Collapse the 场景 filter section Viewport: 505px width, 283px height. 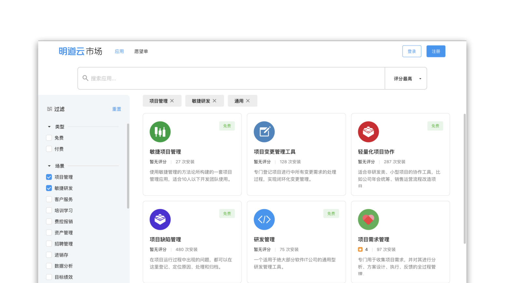pyautogui.click(x=49, y=166)
